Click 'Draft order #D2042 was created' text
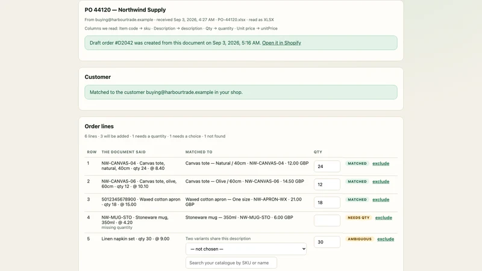This screenshot has width=482, height=271. 175,43
